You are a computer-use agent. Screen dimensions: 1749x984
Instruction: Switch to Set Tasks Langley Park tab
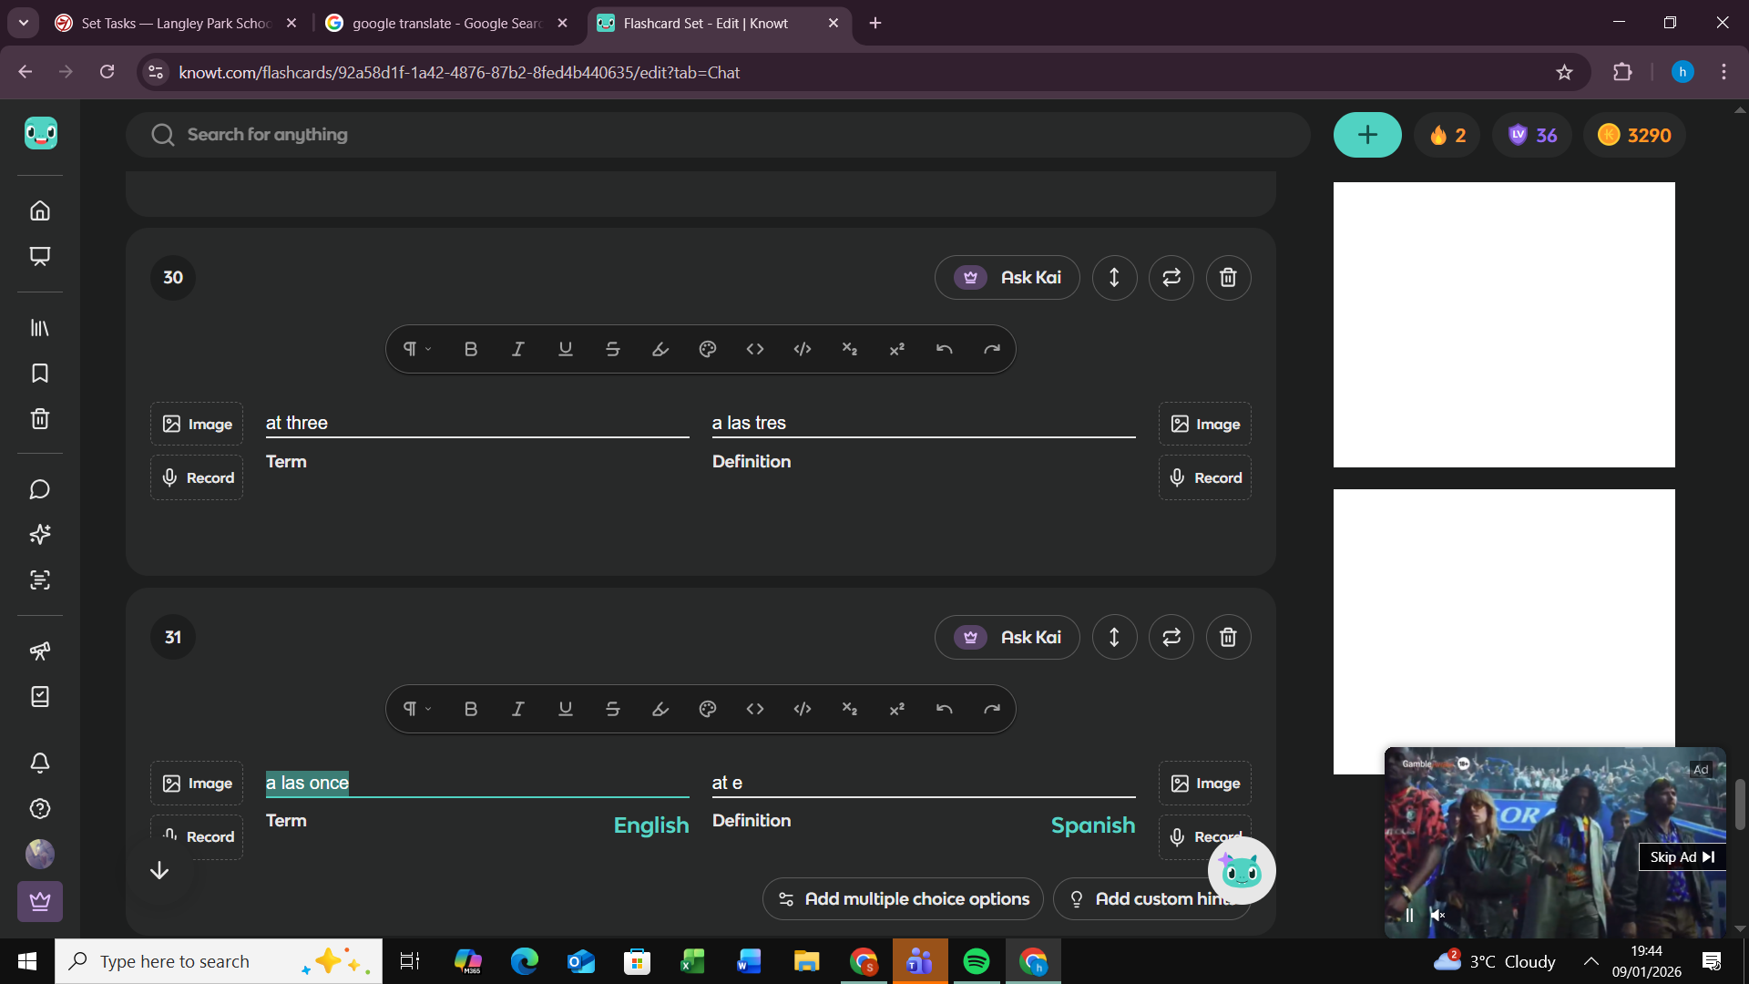[x=176, y=23]
